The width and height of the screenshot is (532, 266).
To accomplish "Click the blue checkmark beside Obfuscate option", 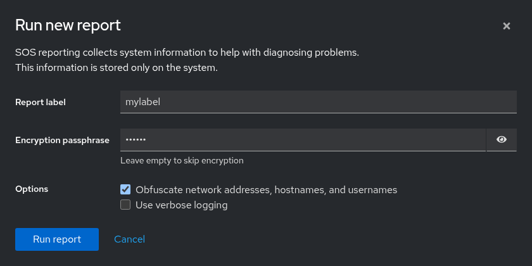I will coord(125,189).
